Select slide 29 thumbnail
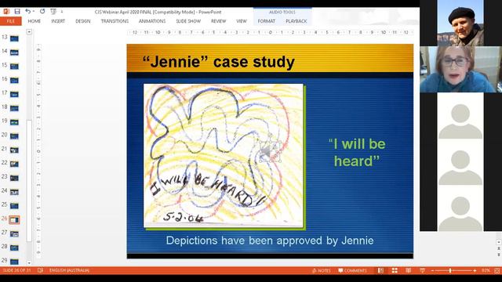Viewport: 502px width, 282px height. point(14,262)
